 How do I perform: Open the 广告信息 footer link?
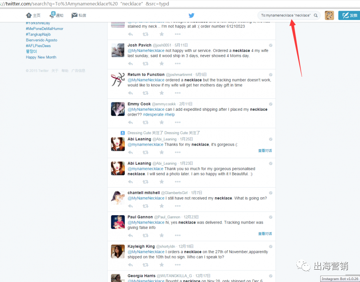(78, 71)
